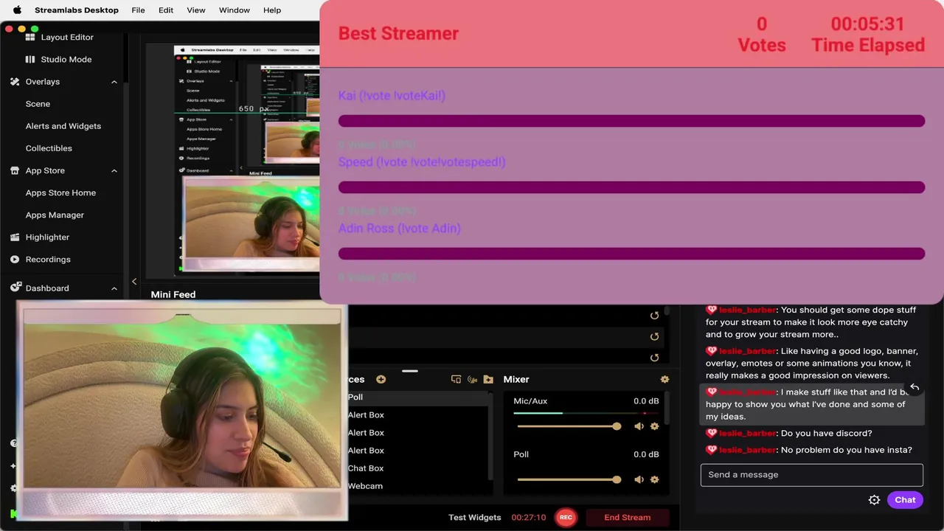Screen dimensions: 944x531
Task: Click the Mini Feed heading
Action: click(173, 294)
